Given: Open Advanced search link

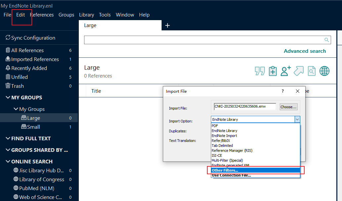Looking at the screenshot, I should (x=305, y=51).
